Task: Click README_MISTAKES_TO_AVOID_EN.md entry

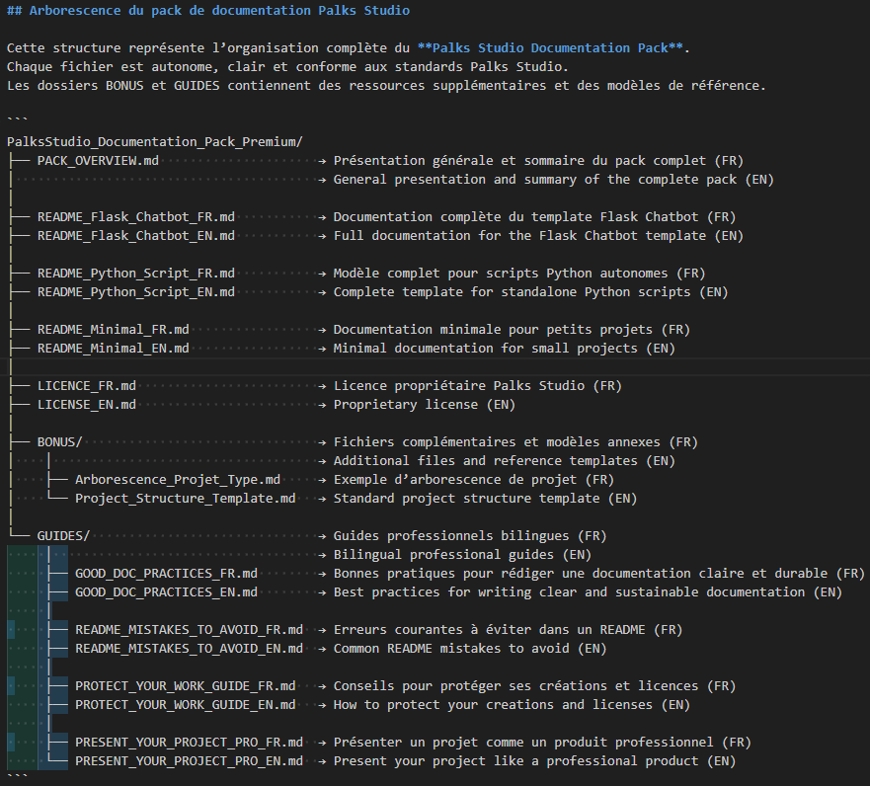Action: click(x=189, y=649)
